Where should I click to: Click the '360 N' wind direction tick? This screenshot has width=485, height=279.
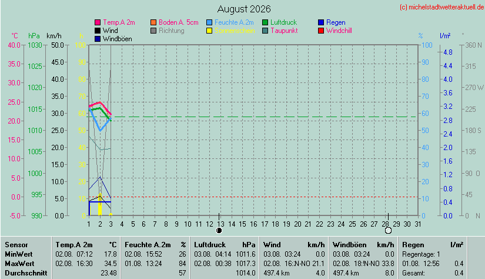coord(474,45)
